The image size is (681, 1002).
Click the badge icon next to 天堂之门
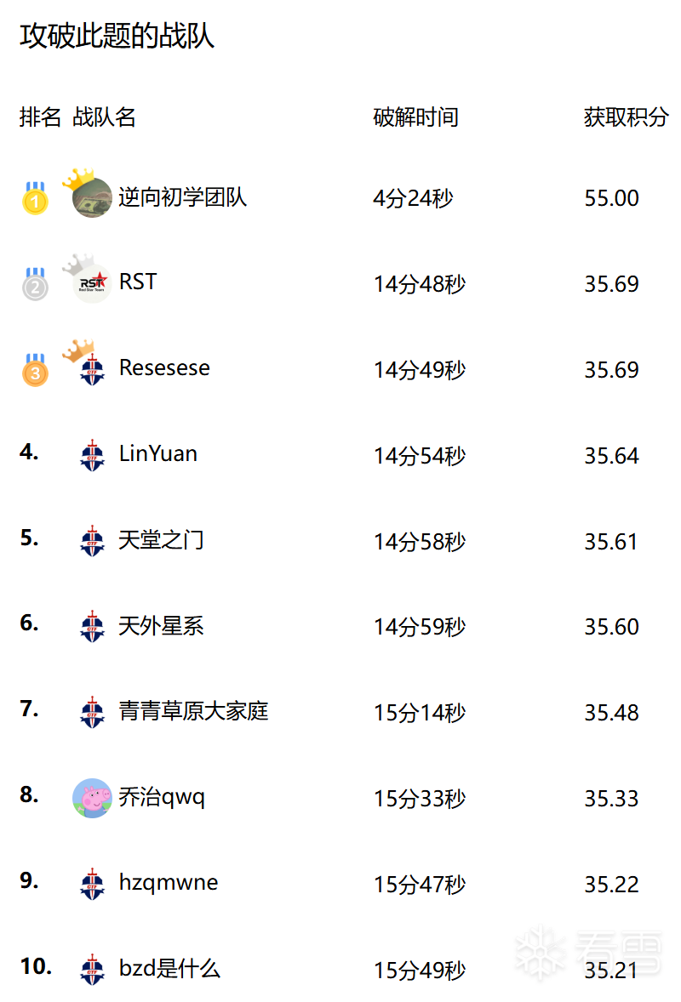pos(92,541)
